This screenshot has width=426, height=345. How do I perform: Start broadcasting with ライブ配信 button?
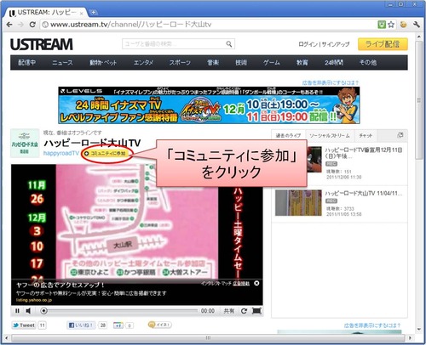click(x=383, y=44)
